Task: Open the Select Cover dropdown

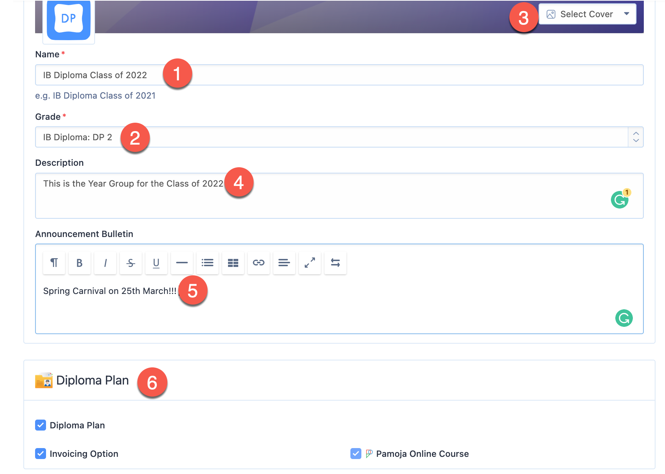Action: point(588,14)
